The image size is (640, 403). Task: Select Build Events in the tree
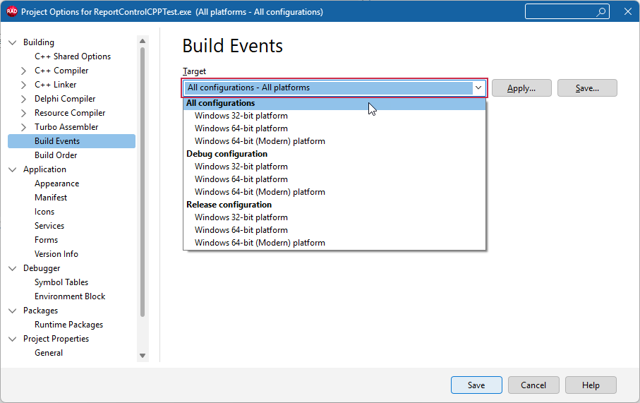[x=71, y=141]
